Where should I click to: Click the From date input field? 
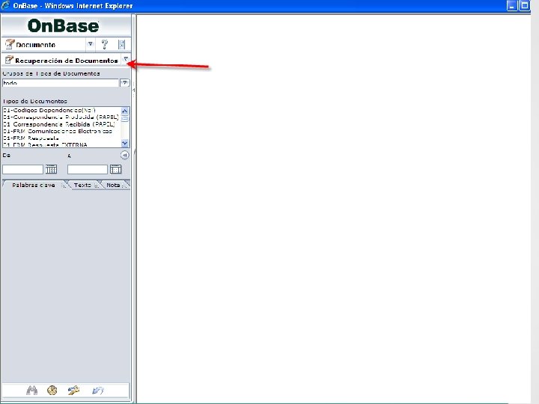22,169
